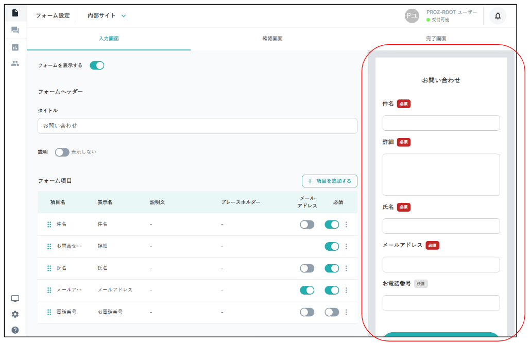The image size is (530, 343).
Task: Open the users group sidebar icon
Action: tap(15, 64)
